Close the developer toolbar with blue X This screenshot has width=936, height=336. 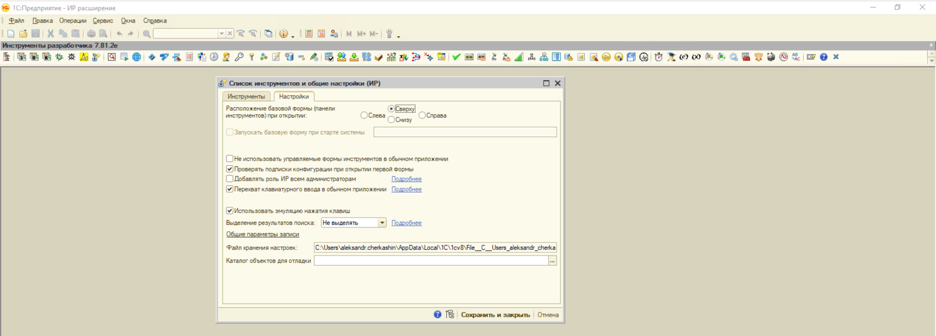(x=836, y=57)
